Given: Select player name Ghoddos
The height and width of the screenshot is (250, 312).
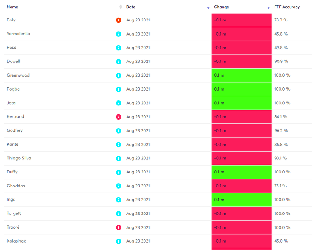Looking at the screenshot, I should coord(16,186).
